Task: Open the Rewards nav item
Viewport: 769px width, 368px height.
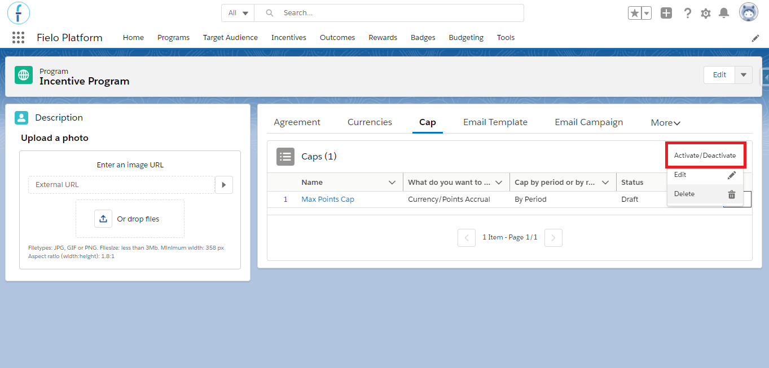Action: [x=383, y=37]
